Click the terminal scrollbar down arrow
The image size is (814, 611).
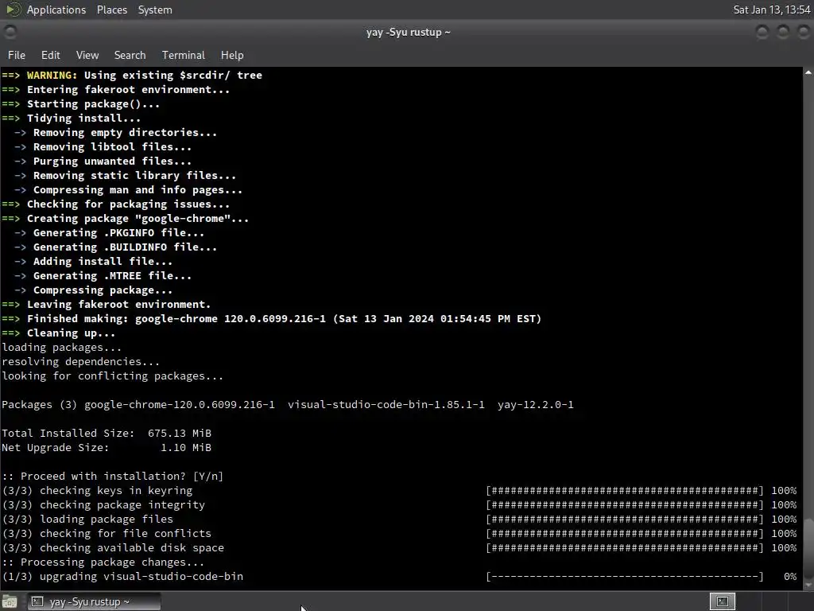pos(808,585)
